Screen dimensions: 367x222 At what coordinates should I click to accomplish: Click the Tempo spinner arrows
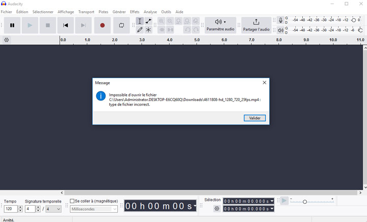20,209
